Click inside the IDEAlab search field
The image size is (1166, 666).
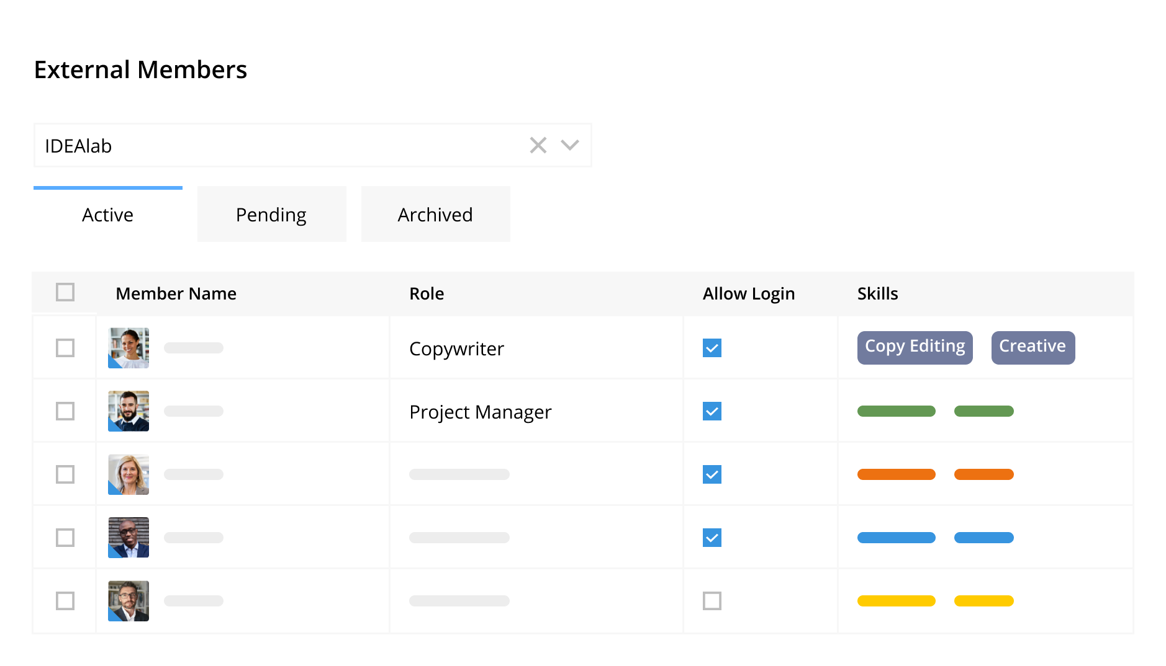[248, 144]
